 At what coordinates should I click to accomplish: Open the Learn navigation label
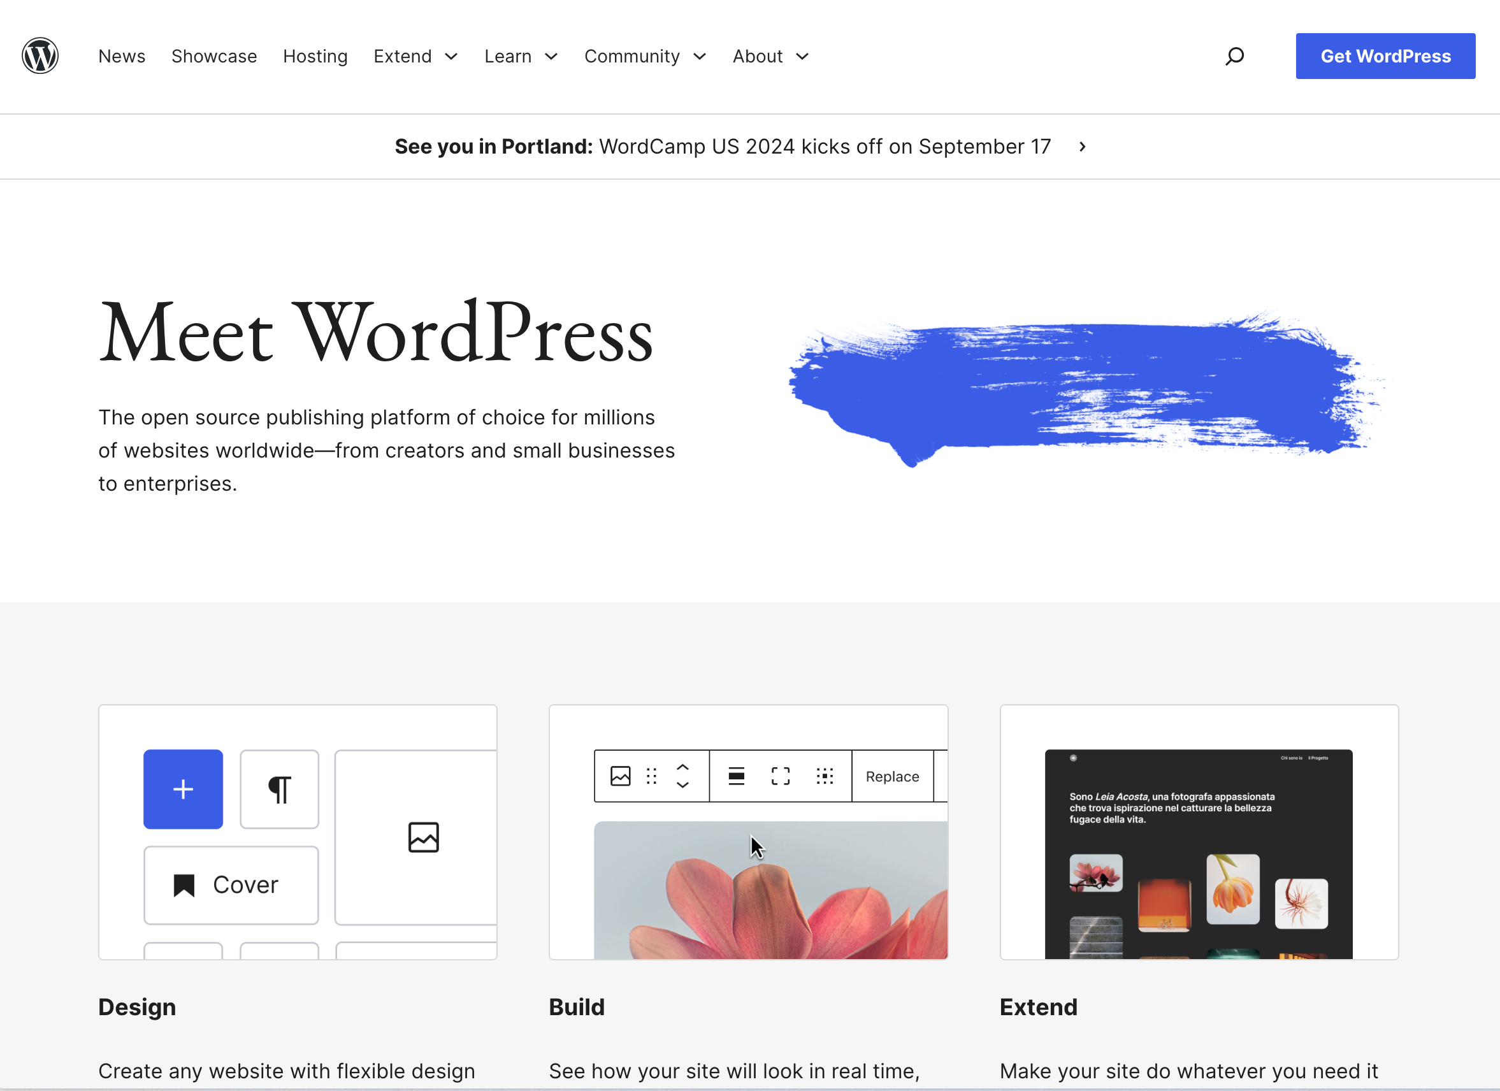point(507,56)
